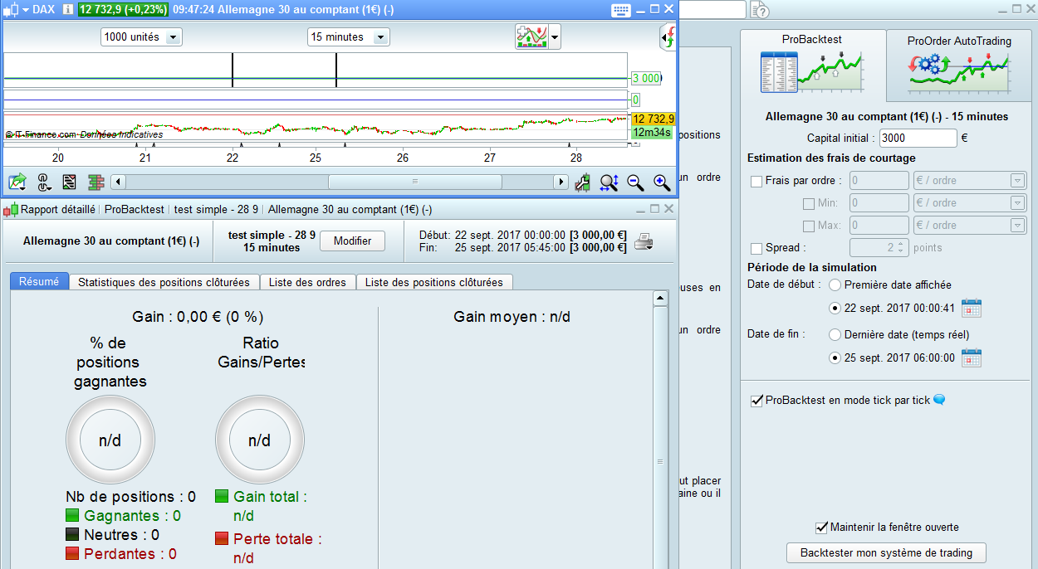Open calendar picker for Date de début
Viewport: 1038px width, 569px height.
point(972,308)
